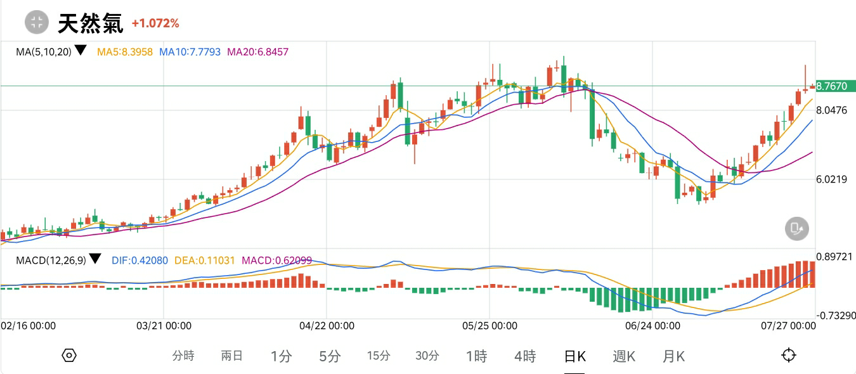Choose the 1分 interval
This screenshot has width=856, height=374.
click(281, 356)
